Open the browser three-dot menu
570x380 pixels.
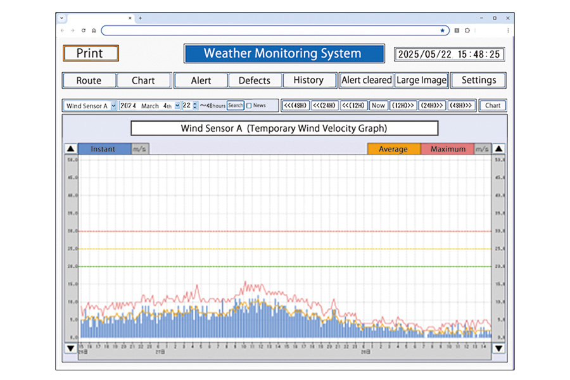tap(508, 30)
